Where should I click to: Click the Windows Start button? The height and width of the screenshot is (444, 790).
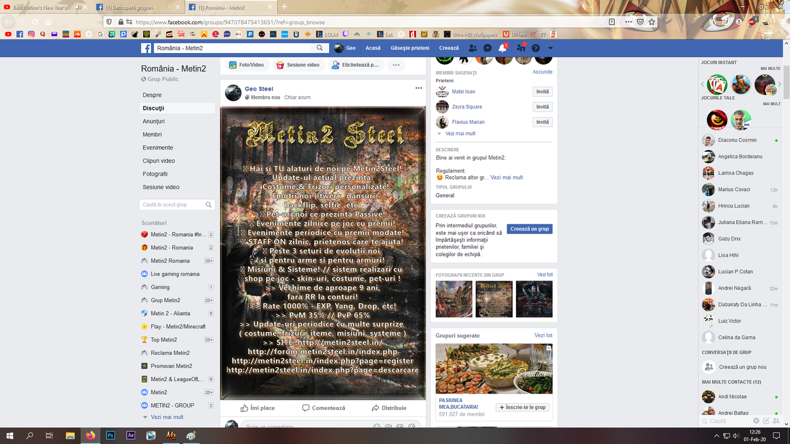(10, 435)
